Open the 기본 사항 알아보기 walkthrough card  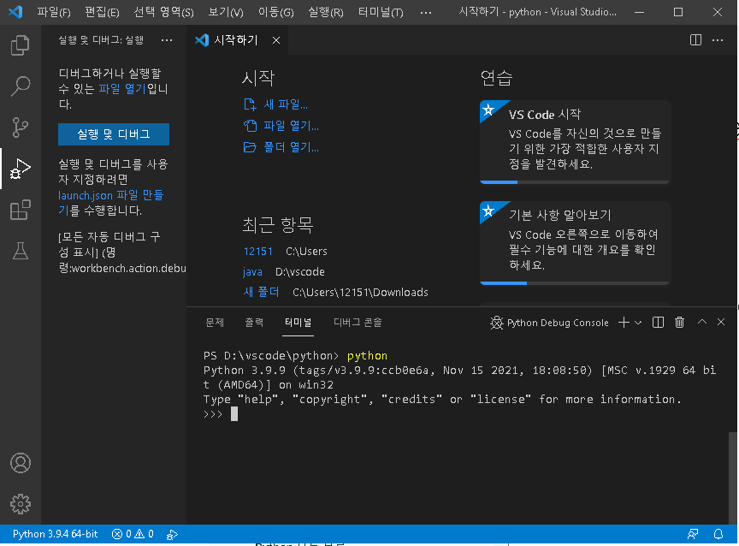tap(575, 243)
